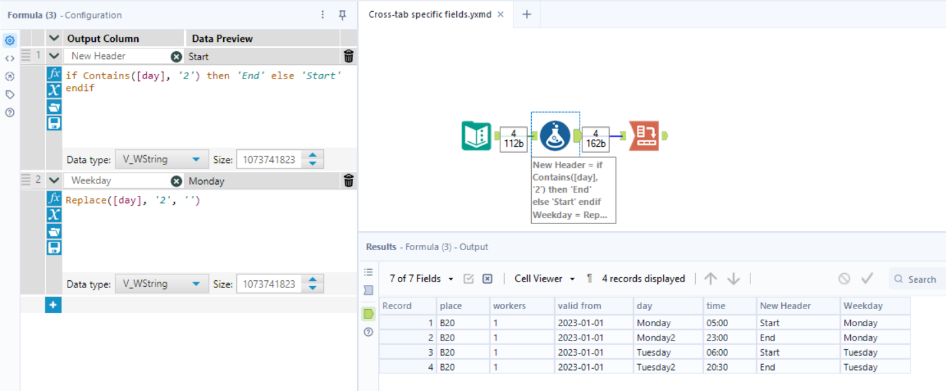
Task: Select the Cross Tab tool on the canvas
Action: click(x=646, y=136)
